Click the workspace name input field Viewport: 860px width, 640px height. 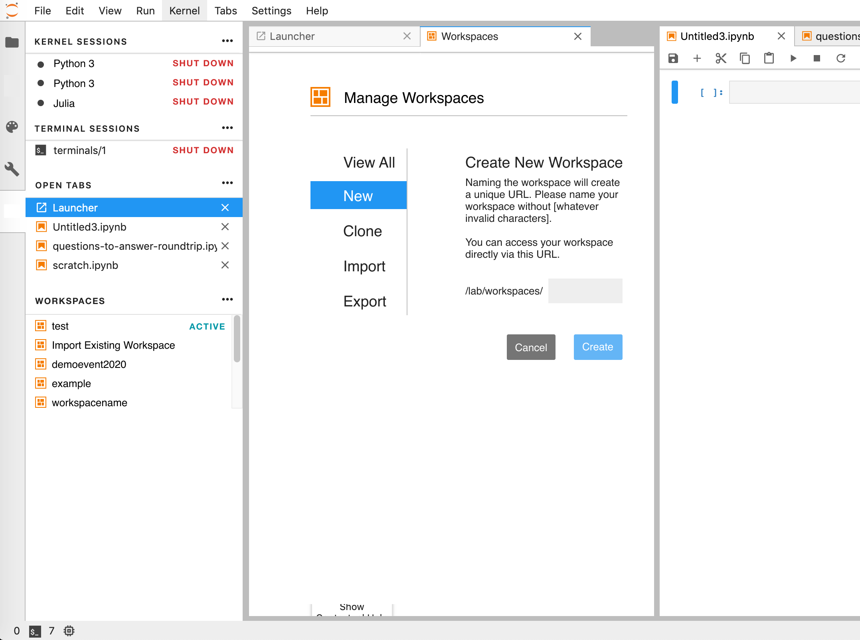[585, 291]
